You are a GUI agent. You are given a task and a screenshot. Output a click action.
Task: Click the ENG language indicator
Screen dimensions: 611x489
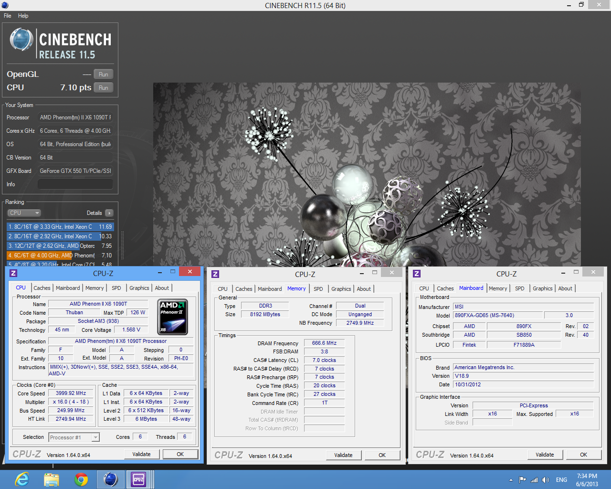[x=562, y=480]
